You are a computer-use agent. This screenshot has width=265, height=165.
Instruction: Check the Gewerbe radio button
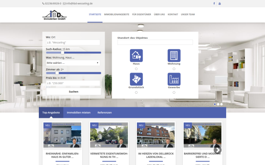coord(174,92)
